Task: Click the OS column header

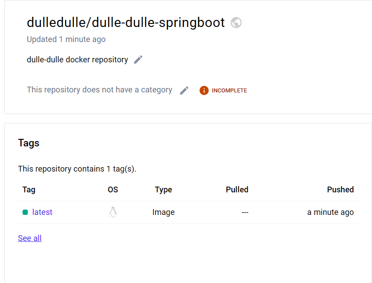Action: (113, 190)
